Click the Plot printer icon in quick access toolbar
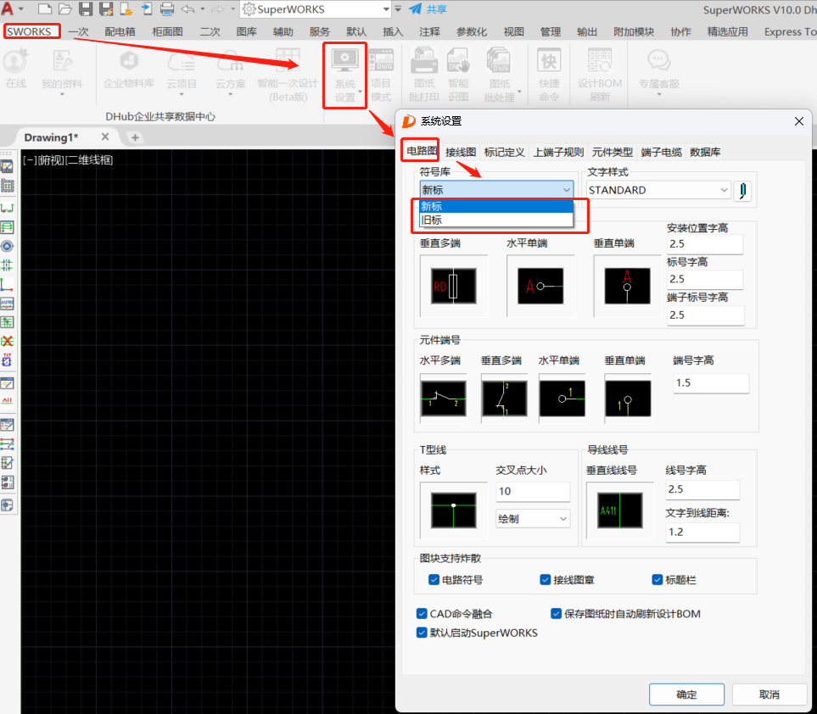The height and width of the screenshot is (714, 817). click(167, 8)
